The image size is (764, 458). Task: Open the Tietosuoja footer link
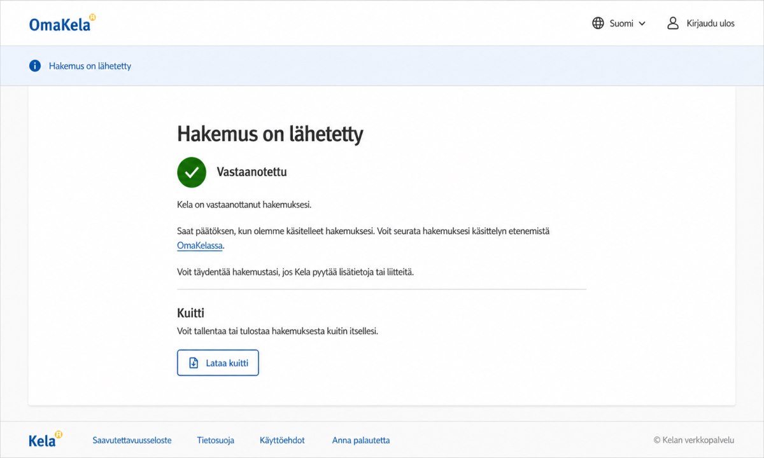pyautogui.click(x=216, y=440)
